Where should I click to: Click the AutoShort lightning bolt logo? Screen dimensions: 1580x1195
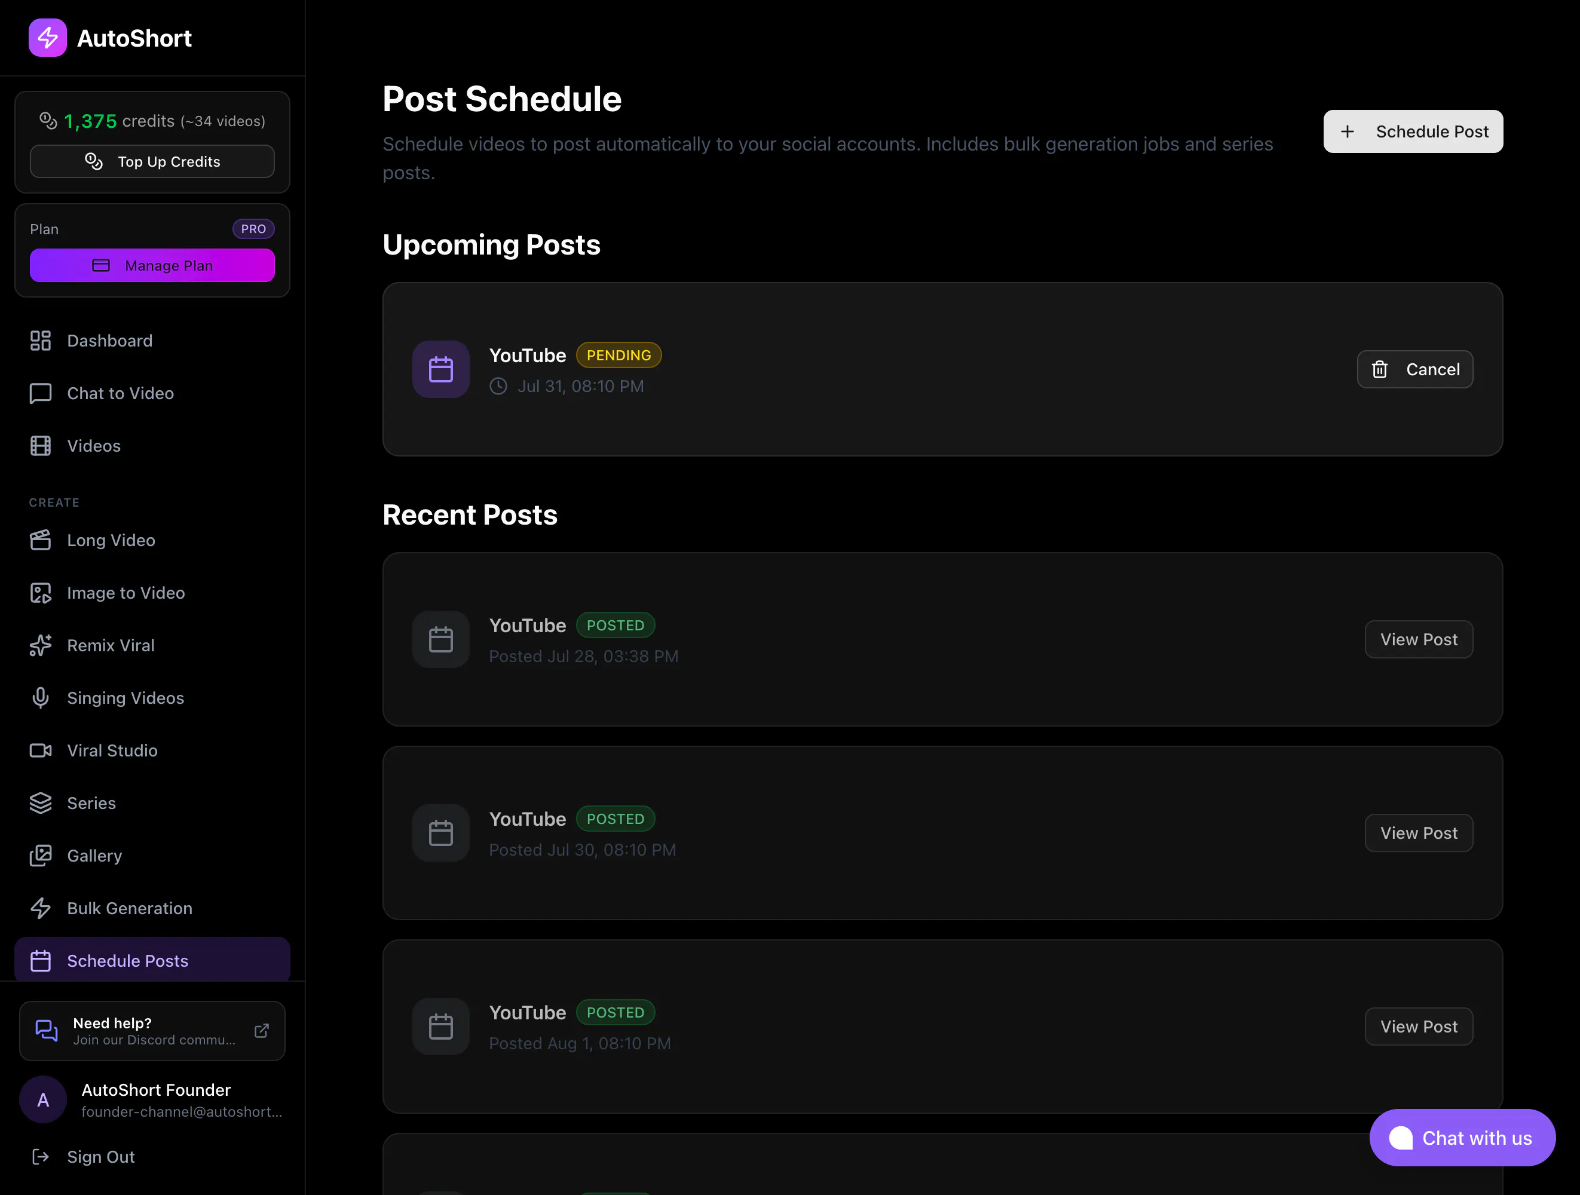pyautogui.click(x=48, y=38)
